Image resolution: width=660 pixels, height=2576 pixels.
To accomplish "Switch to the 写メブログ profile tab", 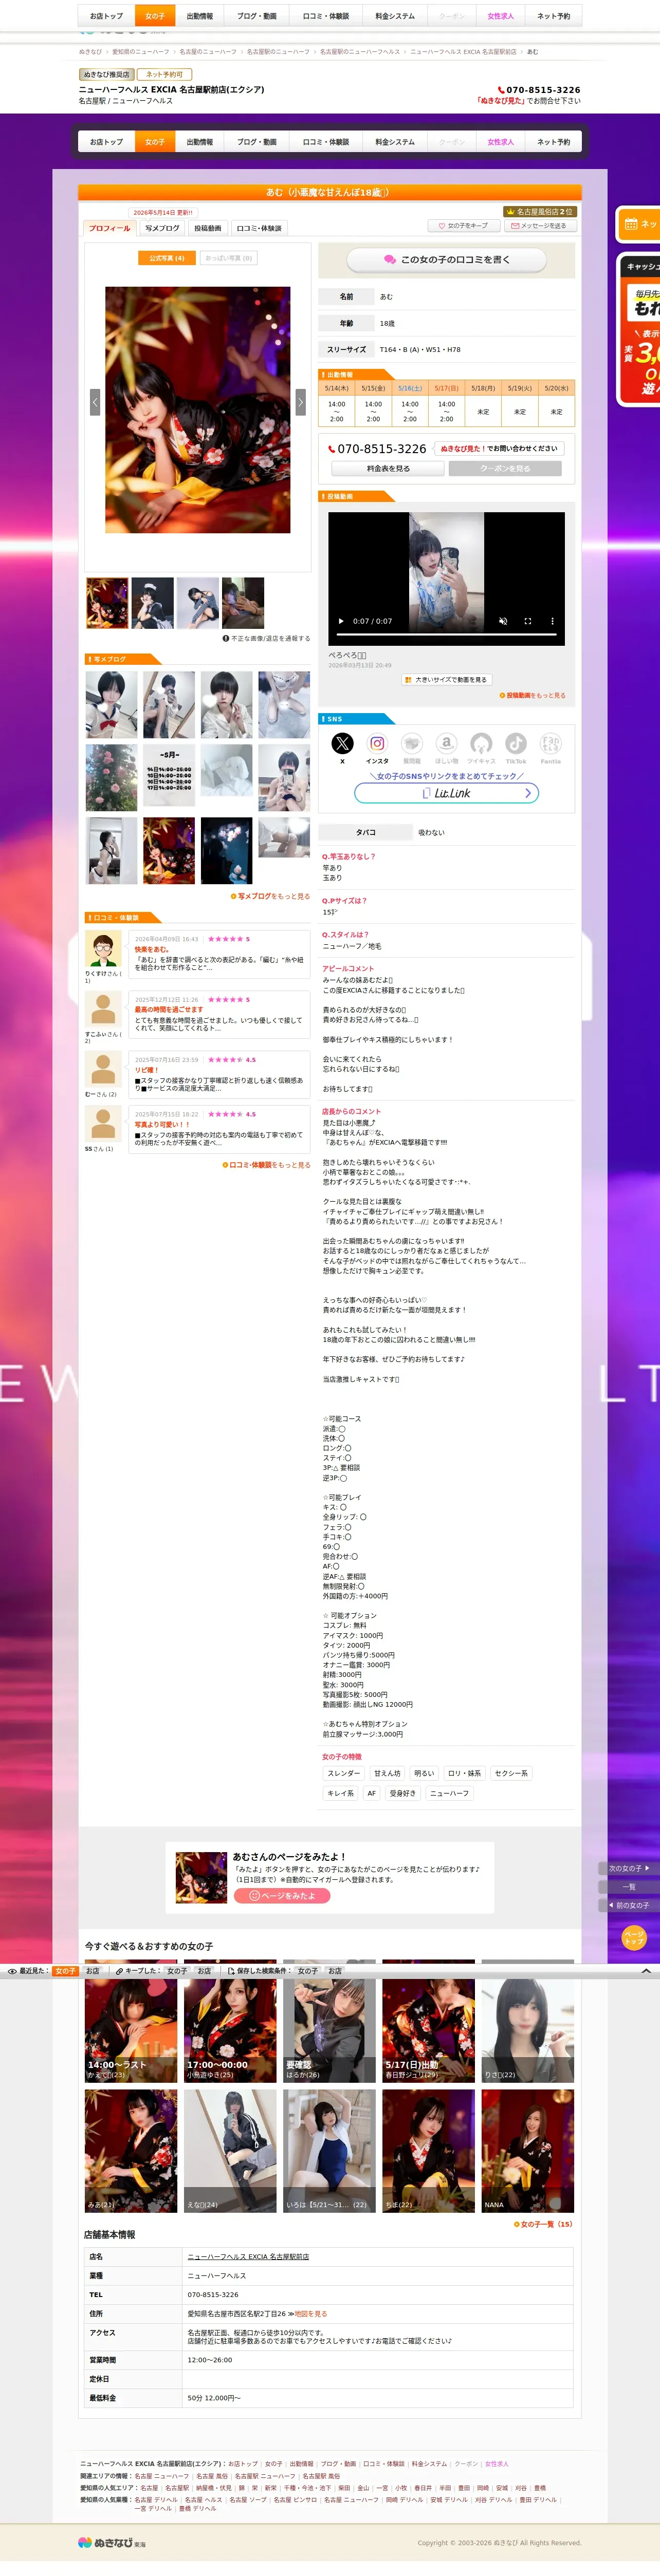I will tap(162, 228).
